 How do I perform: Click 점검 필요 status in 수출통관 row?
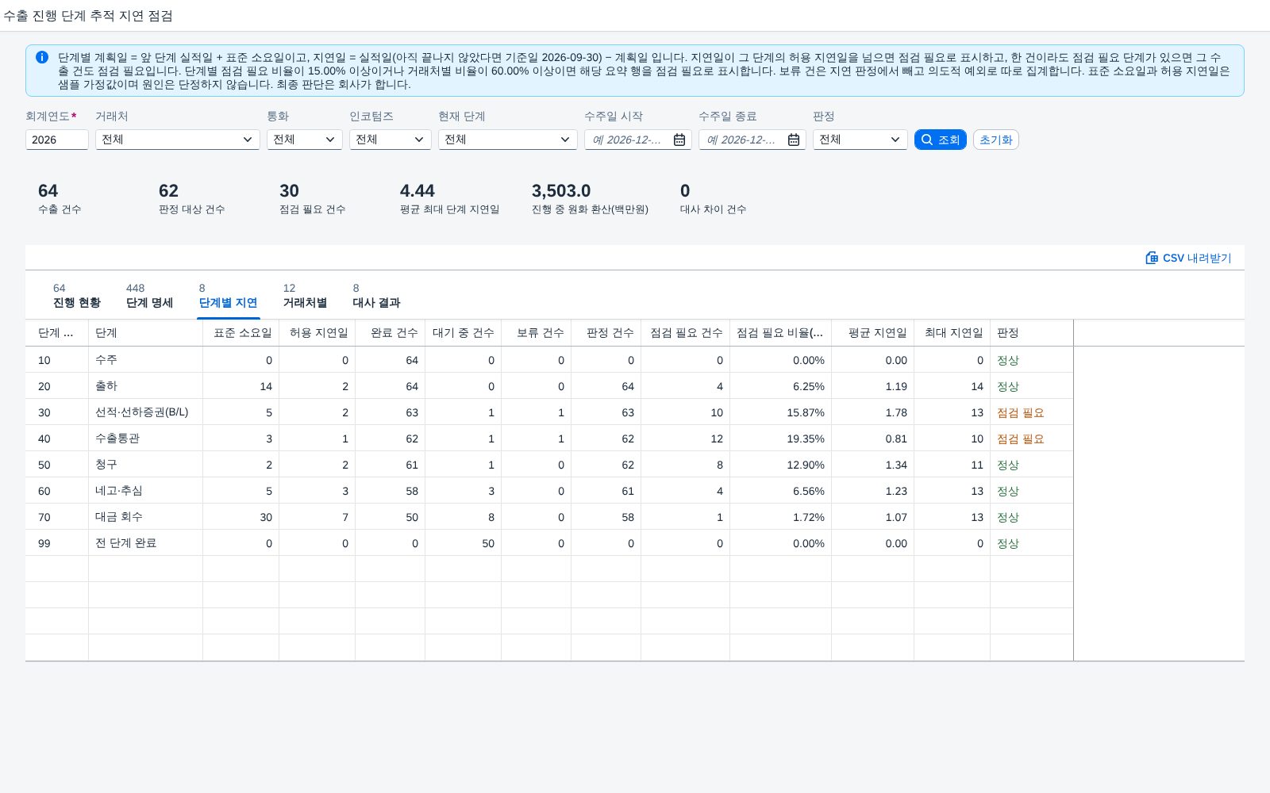click(1021, 439)
